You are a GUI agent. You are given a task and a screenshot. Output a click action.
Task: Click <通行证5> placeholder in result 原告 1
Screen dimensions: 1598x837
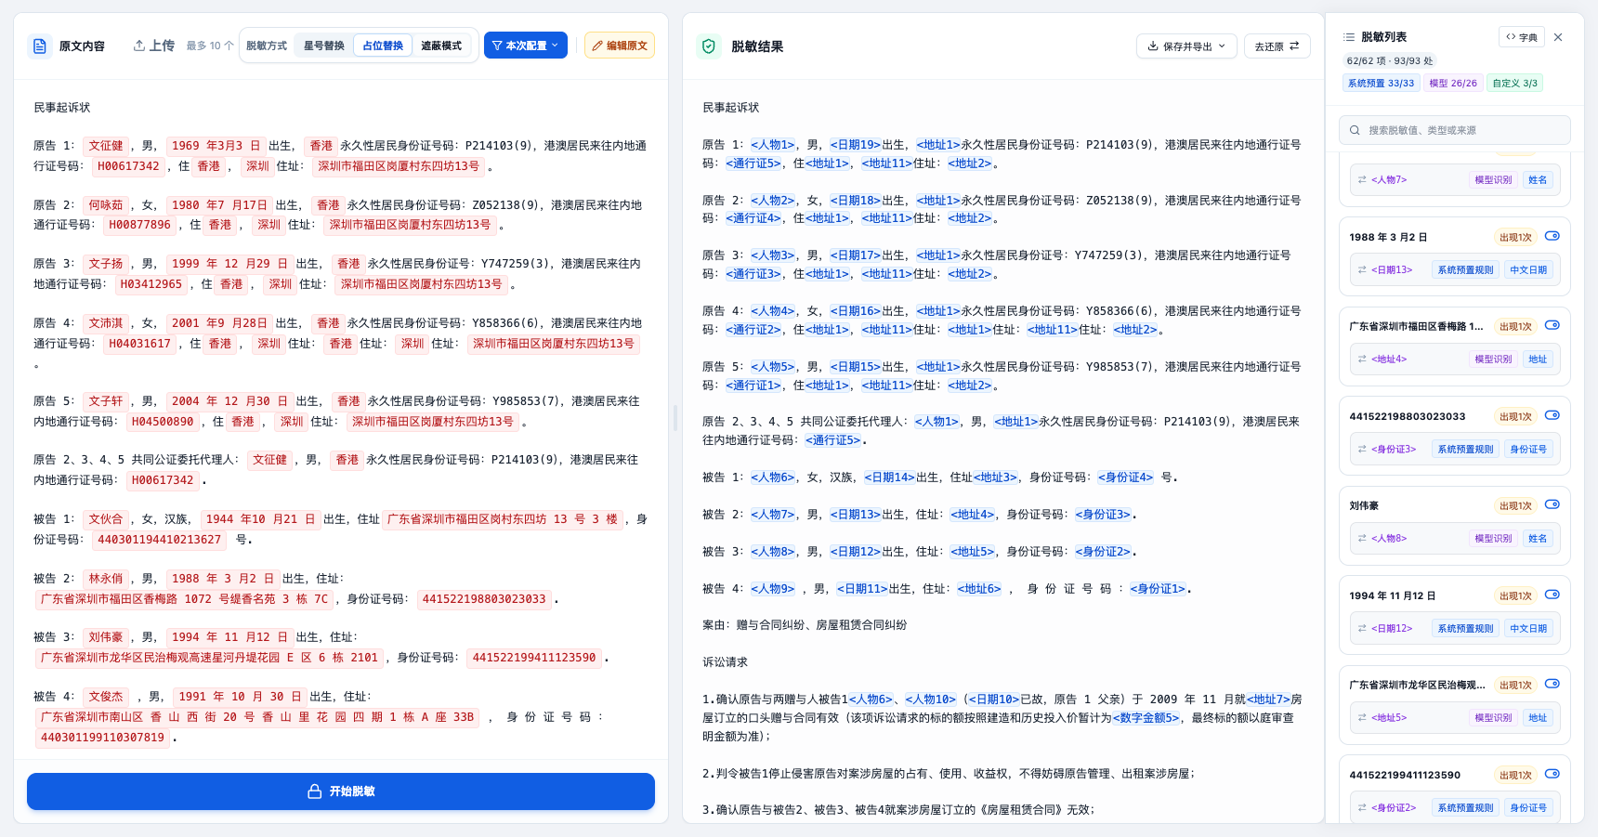pyautogui.click(x=753, y=163)
